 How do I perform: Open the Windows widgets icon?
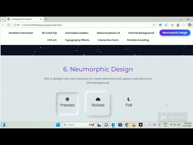point(3,125)
